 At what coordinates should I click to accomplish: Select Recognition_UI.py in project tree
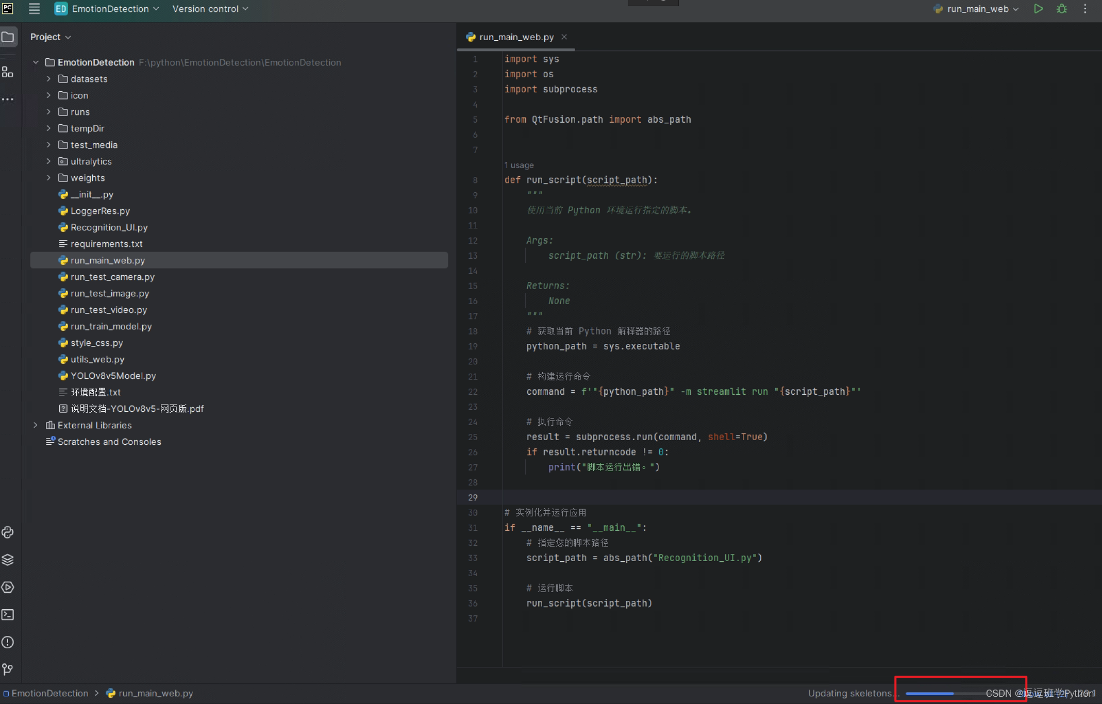(x=109, y=227)
